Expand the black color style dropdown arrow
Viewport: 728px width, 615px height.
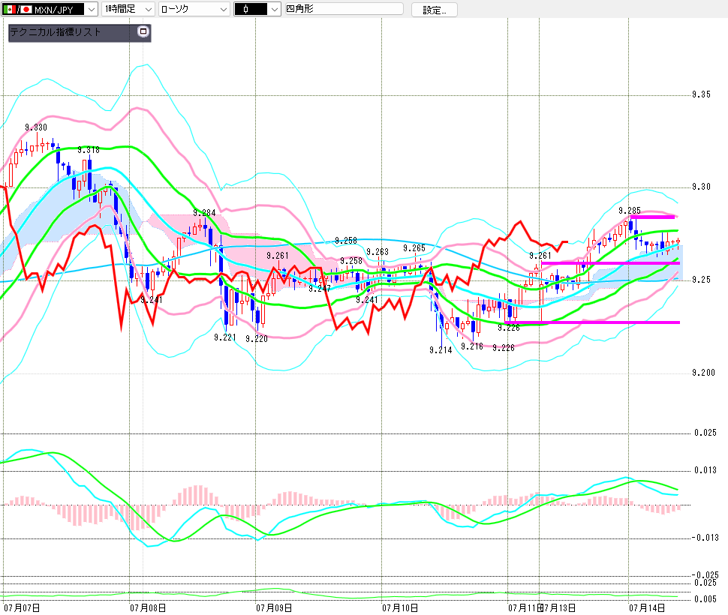[275, 9]
